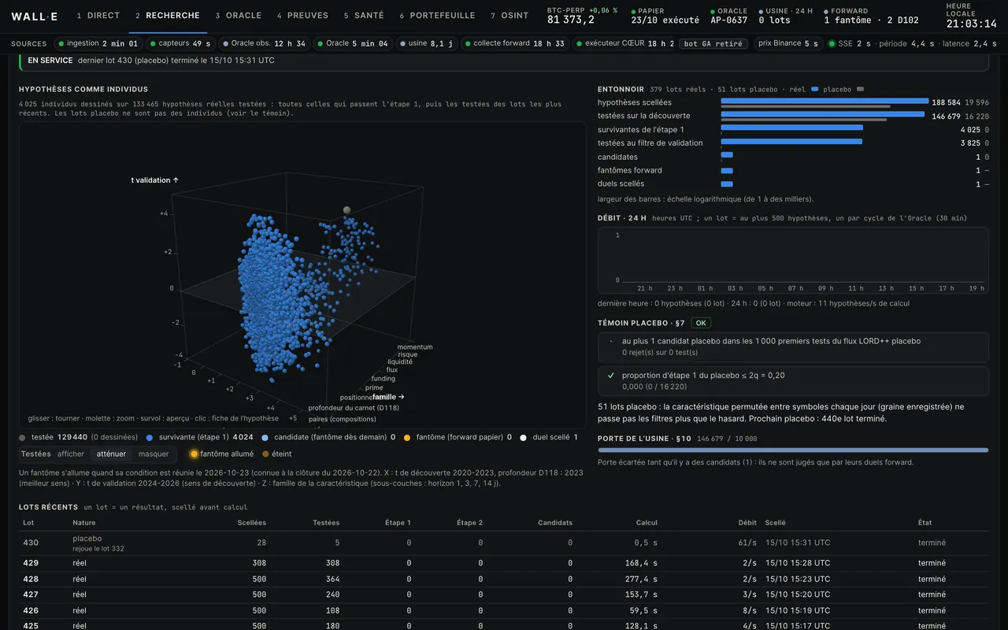This screenshot has height=630, width=1008.
Task: Click the OK badge beside Témoin placebo
Action: pyautogui.click(x=701, y=323)
